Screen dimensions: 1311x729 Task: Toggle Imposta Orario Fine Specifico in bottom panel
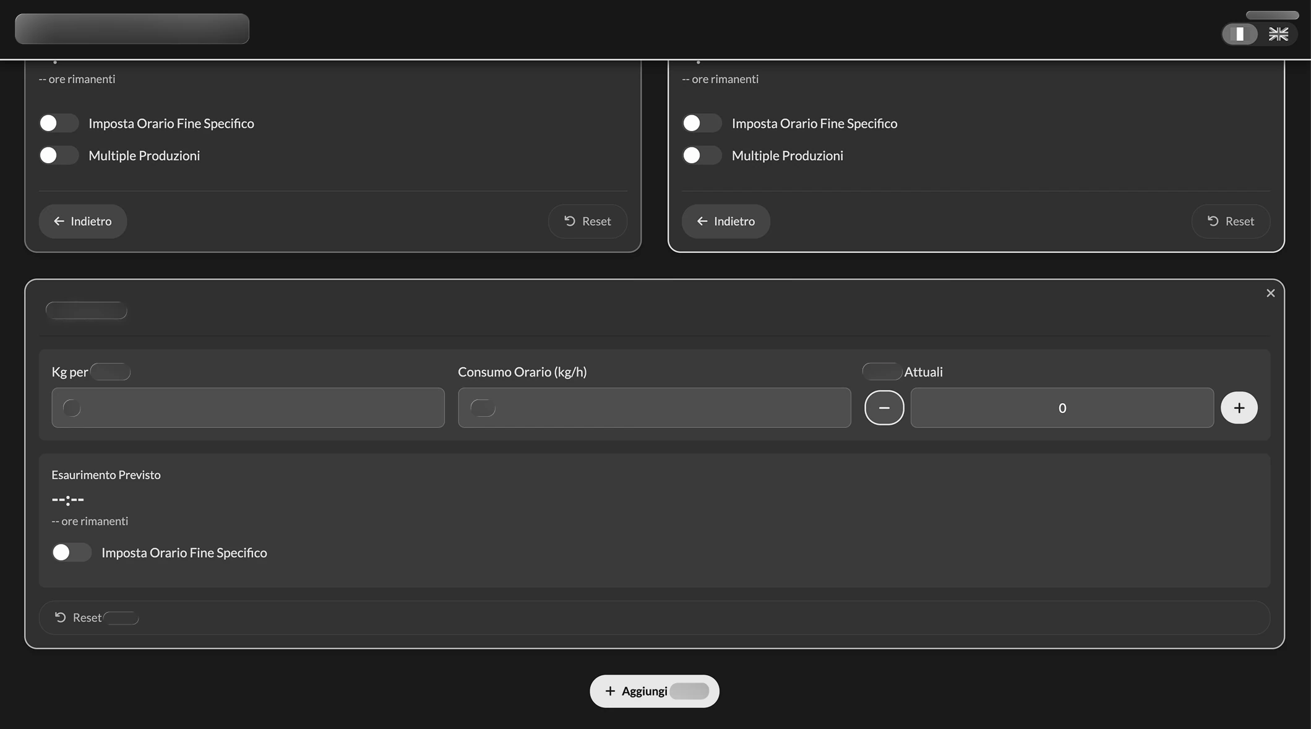pos(72,552)
